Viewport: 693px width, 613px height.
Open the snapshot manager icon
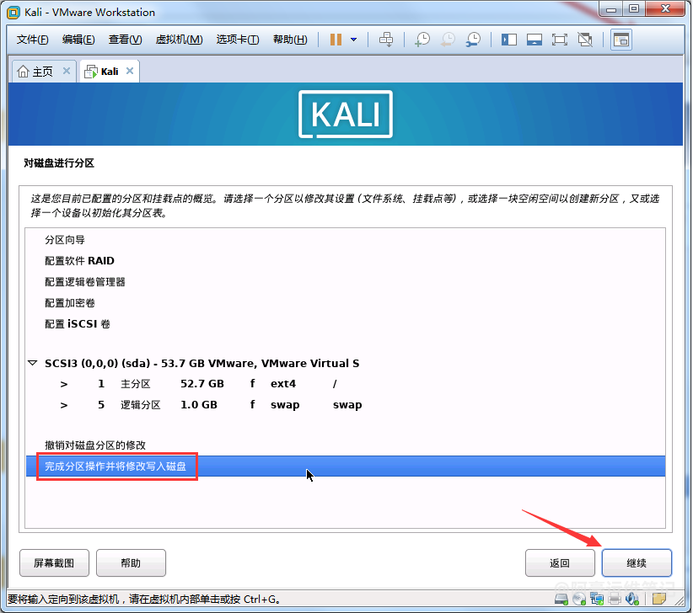click(474, 40)
